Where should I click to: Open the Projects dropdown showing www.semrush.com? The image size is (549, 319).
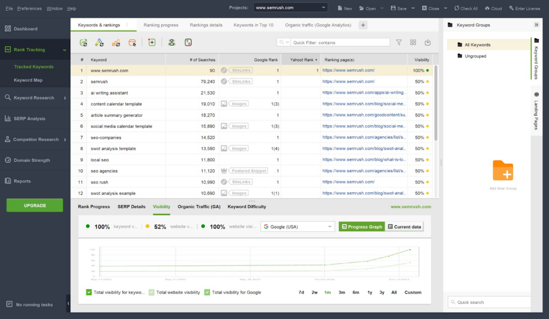click(290, 8)
